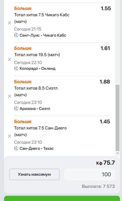Viewport: 122px width, 201px height.
Task: Click the green place bet button
Action: pos(62,198)
